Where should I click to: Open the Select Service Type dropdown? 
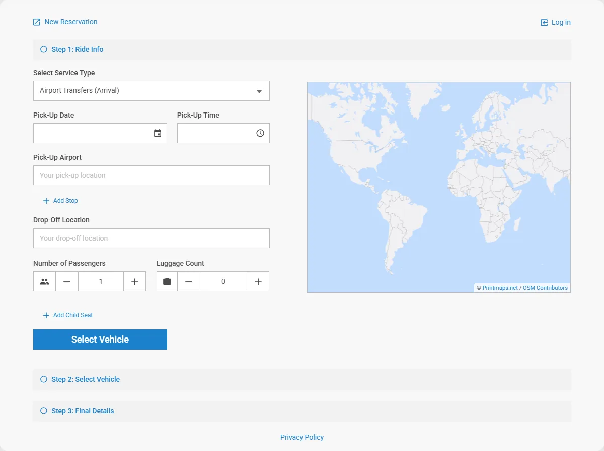[x=152, y=91]
